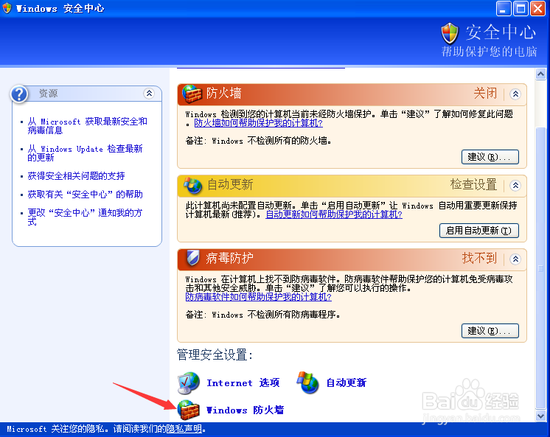Click the scrollbar up arrow
Image resolution: width=550 pixels, height=437 pixels.
540,74
